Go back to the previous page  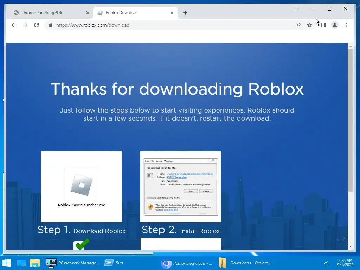pos(14,25)
